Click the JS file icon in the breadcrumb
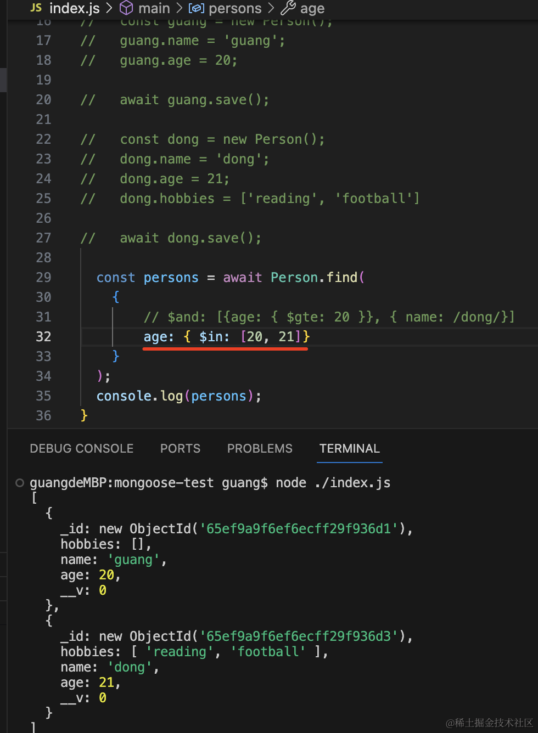The width and height of the screenshot is (538, 733). click(x=36, y=8)
